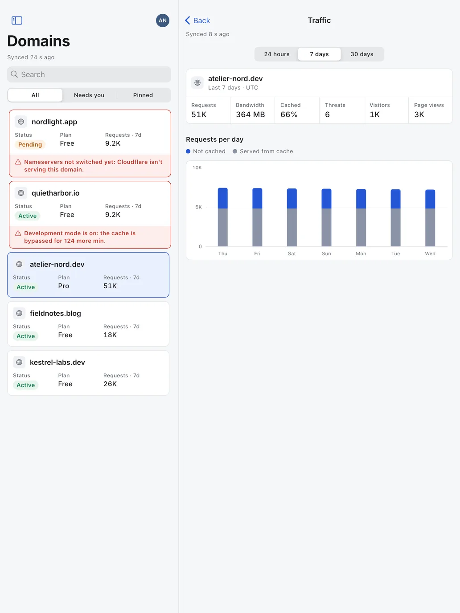Viewport: 460px width, 613px height.
Task: Switch range to 24 hours
Action: tap(277, 54)
